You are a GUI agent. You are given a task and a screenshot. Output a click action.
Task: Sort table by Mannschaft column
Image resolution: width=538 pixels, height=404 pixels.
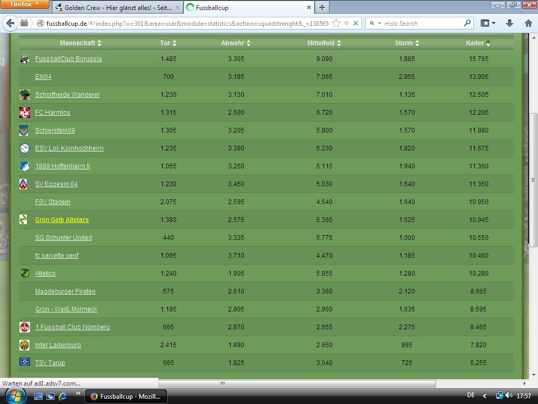80,43
